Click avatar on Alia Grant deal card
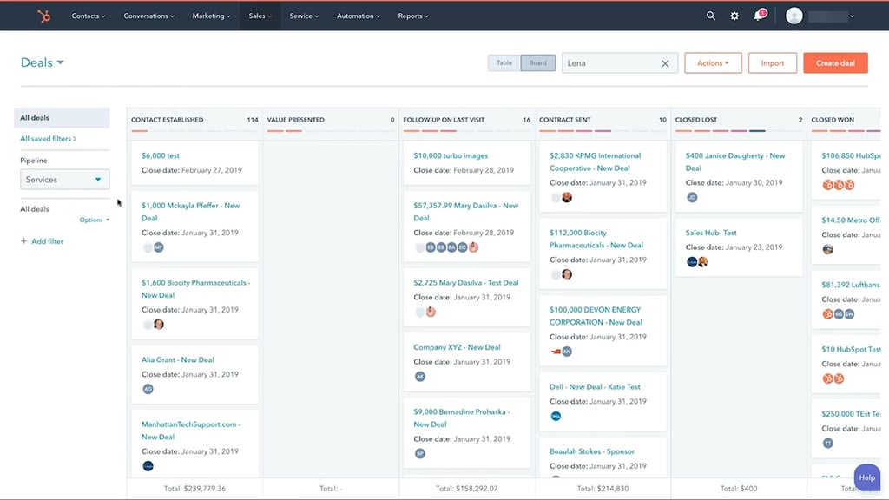The width and height of the screenshot is (889, 500). (x=148, y=389)
